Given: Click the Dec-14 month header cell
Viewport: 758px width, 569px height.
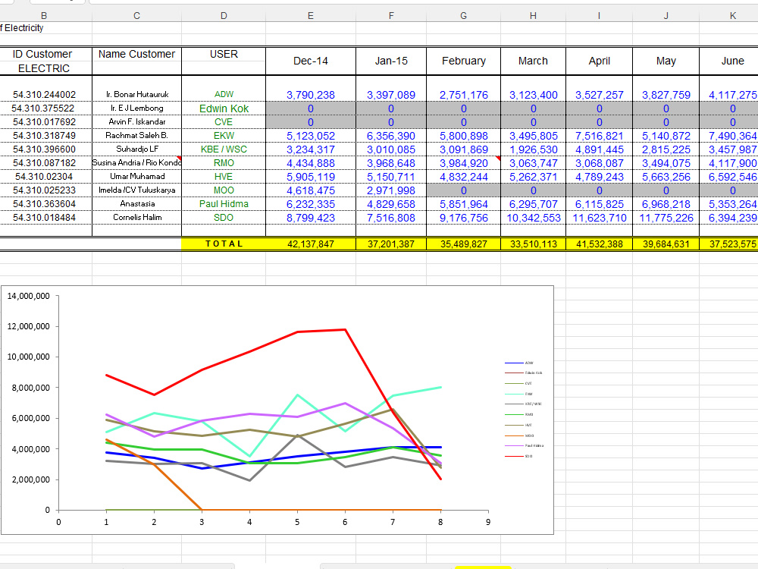Looking at the screenshot, I should (x=310, y=61).
